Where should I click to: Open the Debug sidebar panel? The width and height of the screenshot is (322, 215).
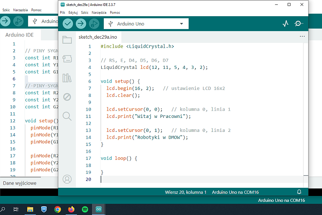(67, 97)
